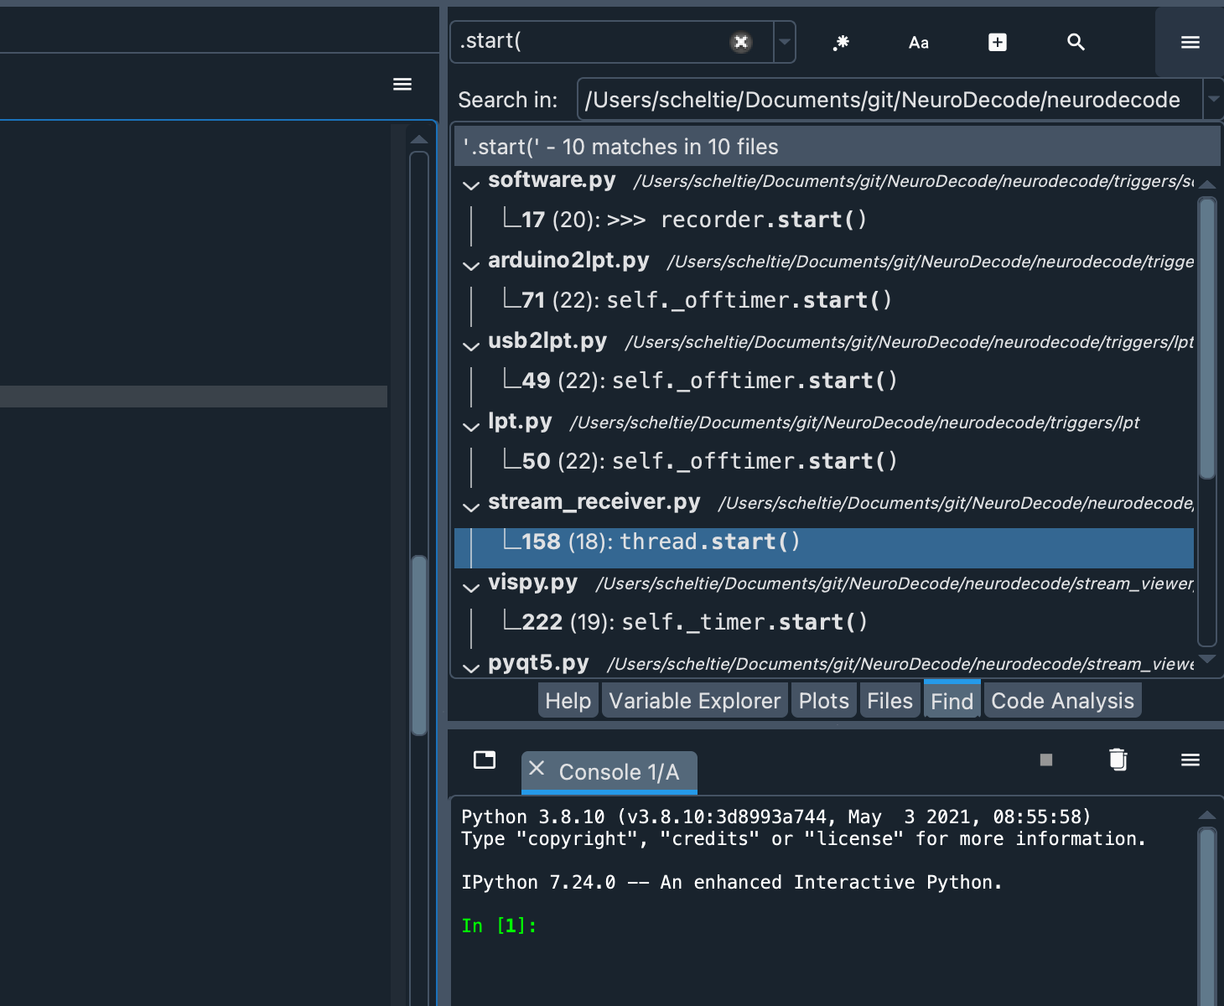Viewport: 1224px width, 1006px height.
Task: Open the Find pane options hamburger menu
Action: tap(1190, 43)
